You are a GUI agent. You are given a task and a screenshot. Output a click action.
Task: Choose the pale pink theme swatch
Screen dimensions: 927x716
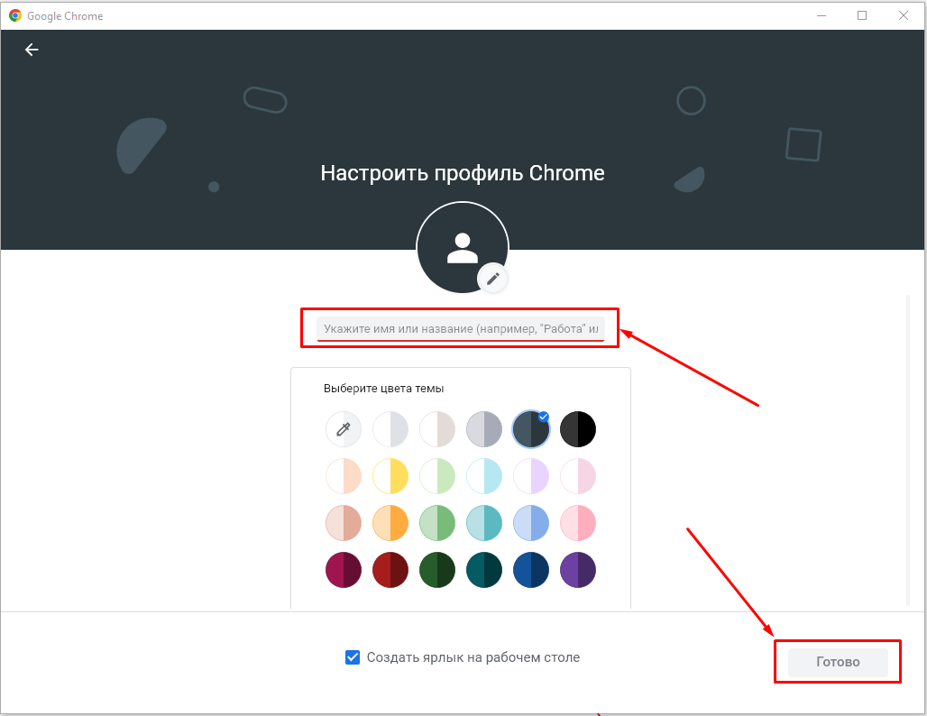tap(578, 476)
